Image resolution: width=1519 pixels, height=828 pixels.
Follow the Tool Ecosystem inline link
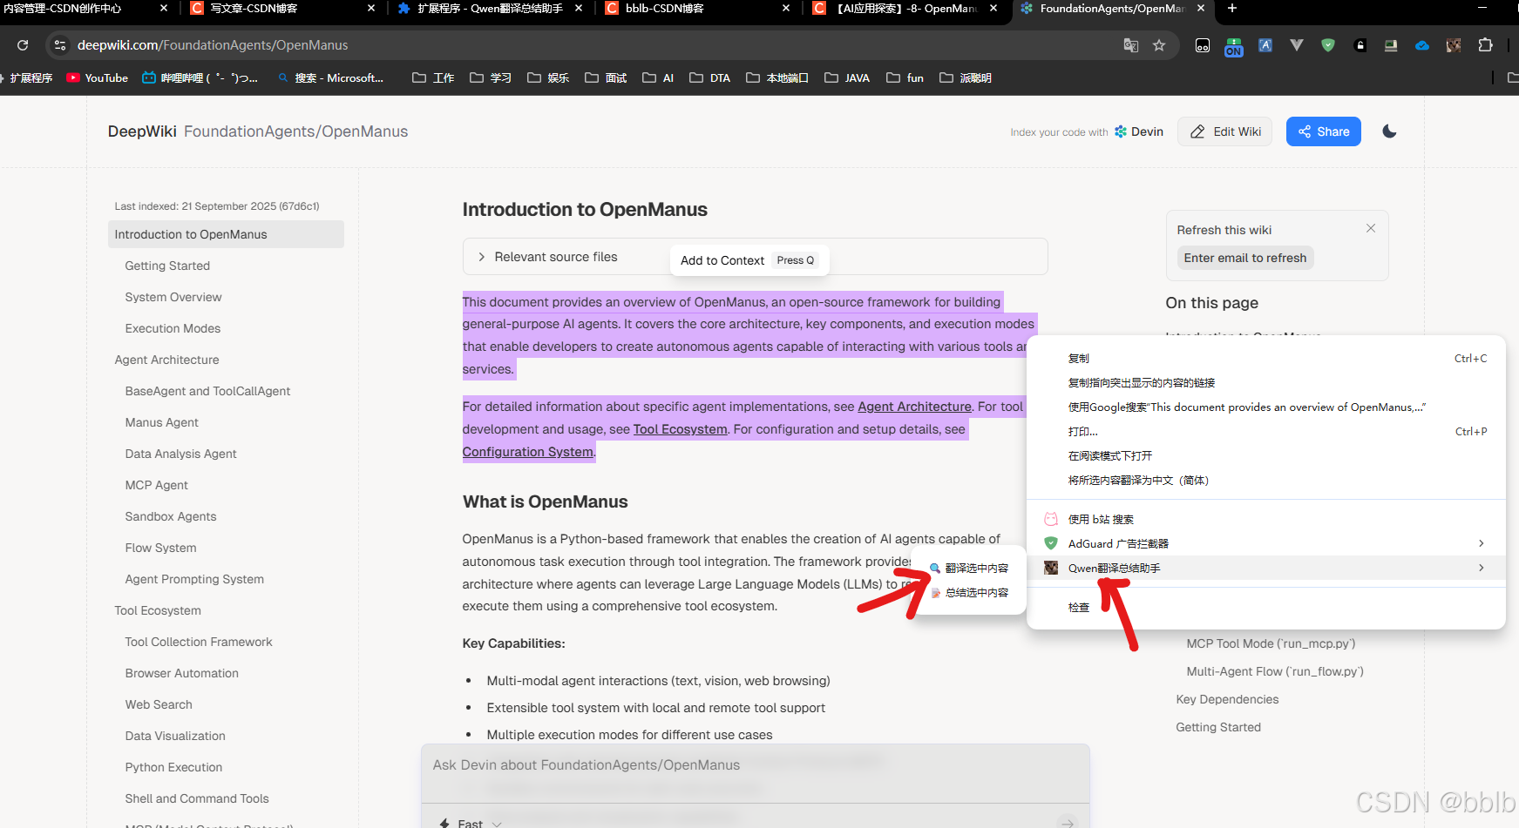click(680, 429)
